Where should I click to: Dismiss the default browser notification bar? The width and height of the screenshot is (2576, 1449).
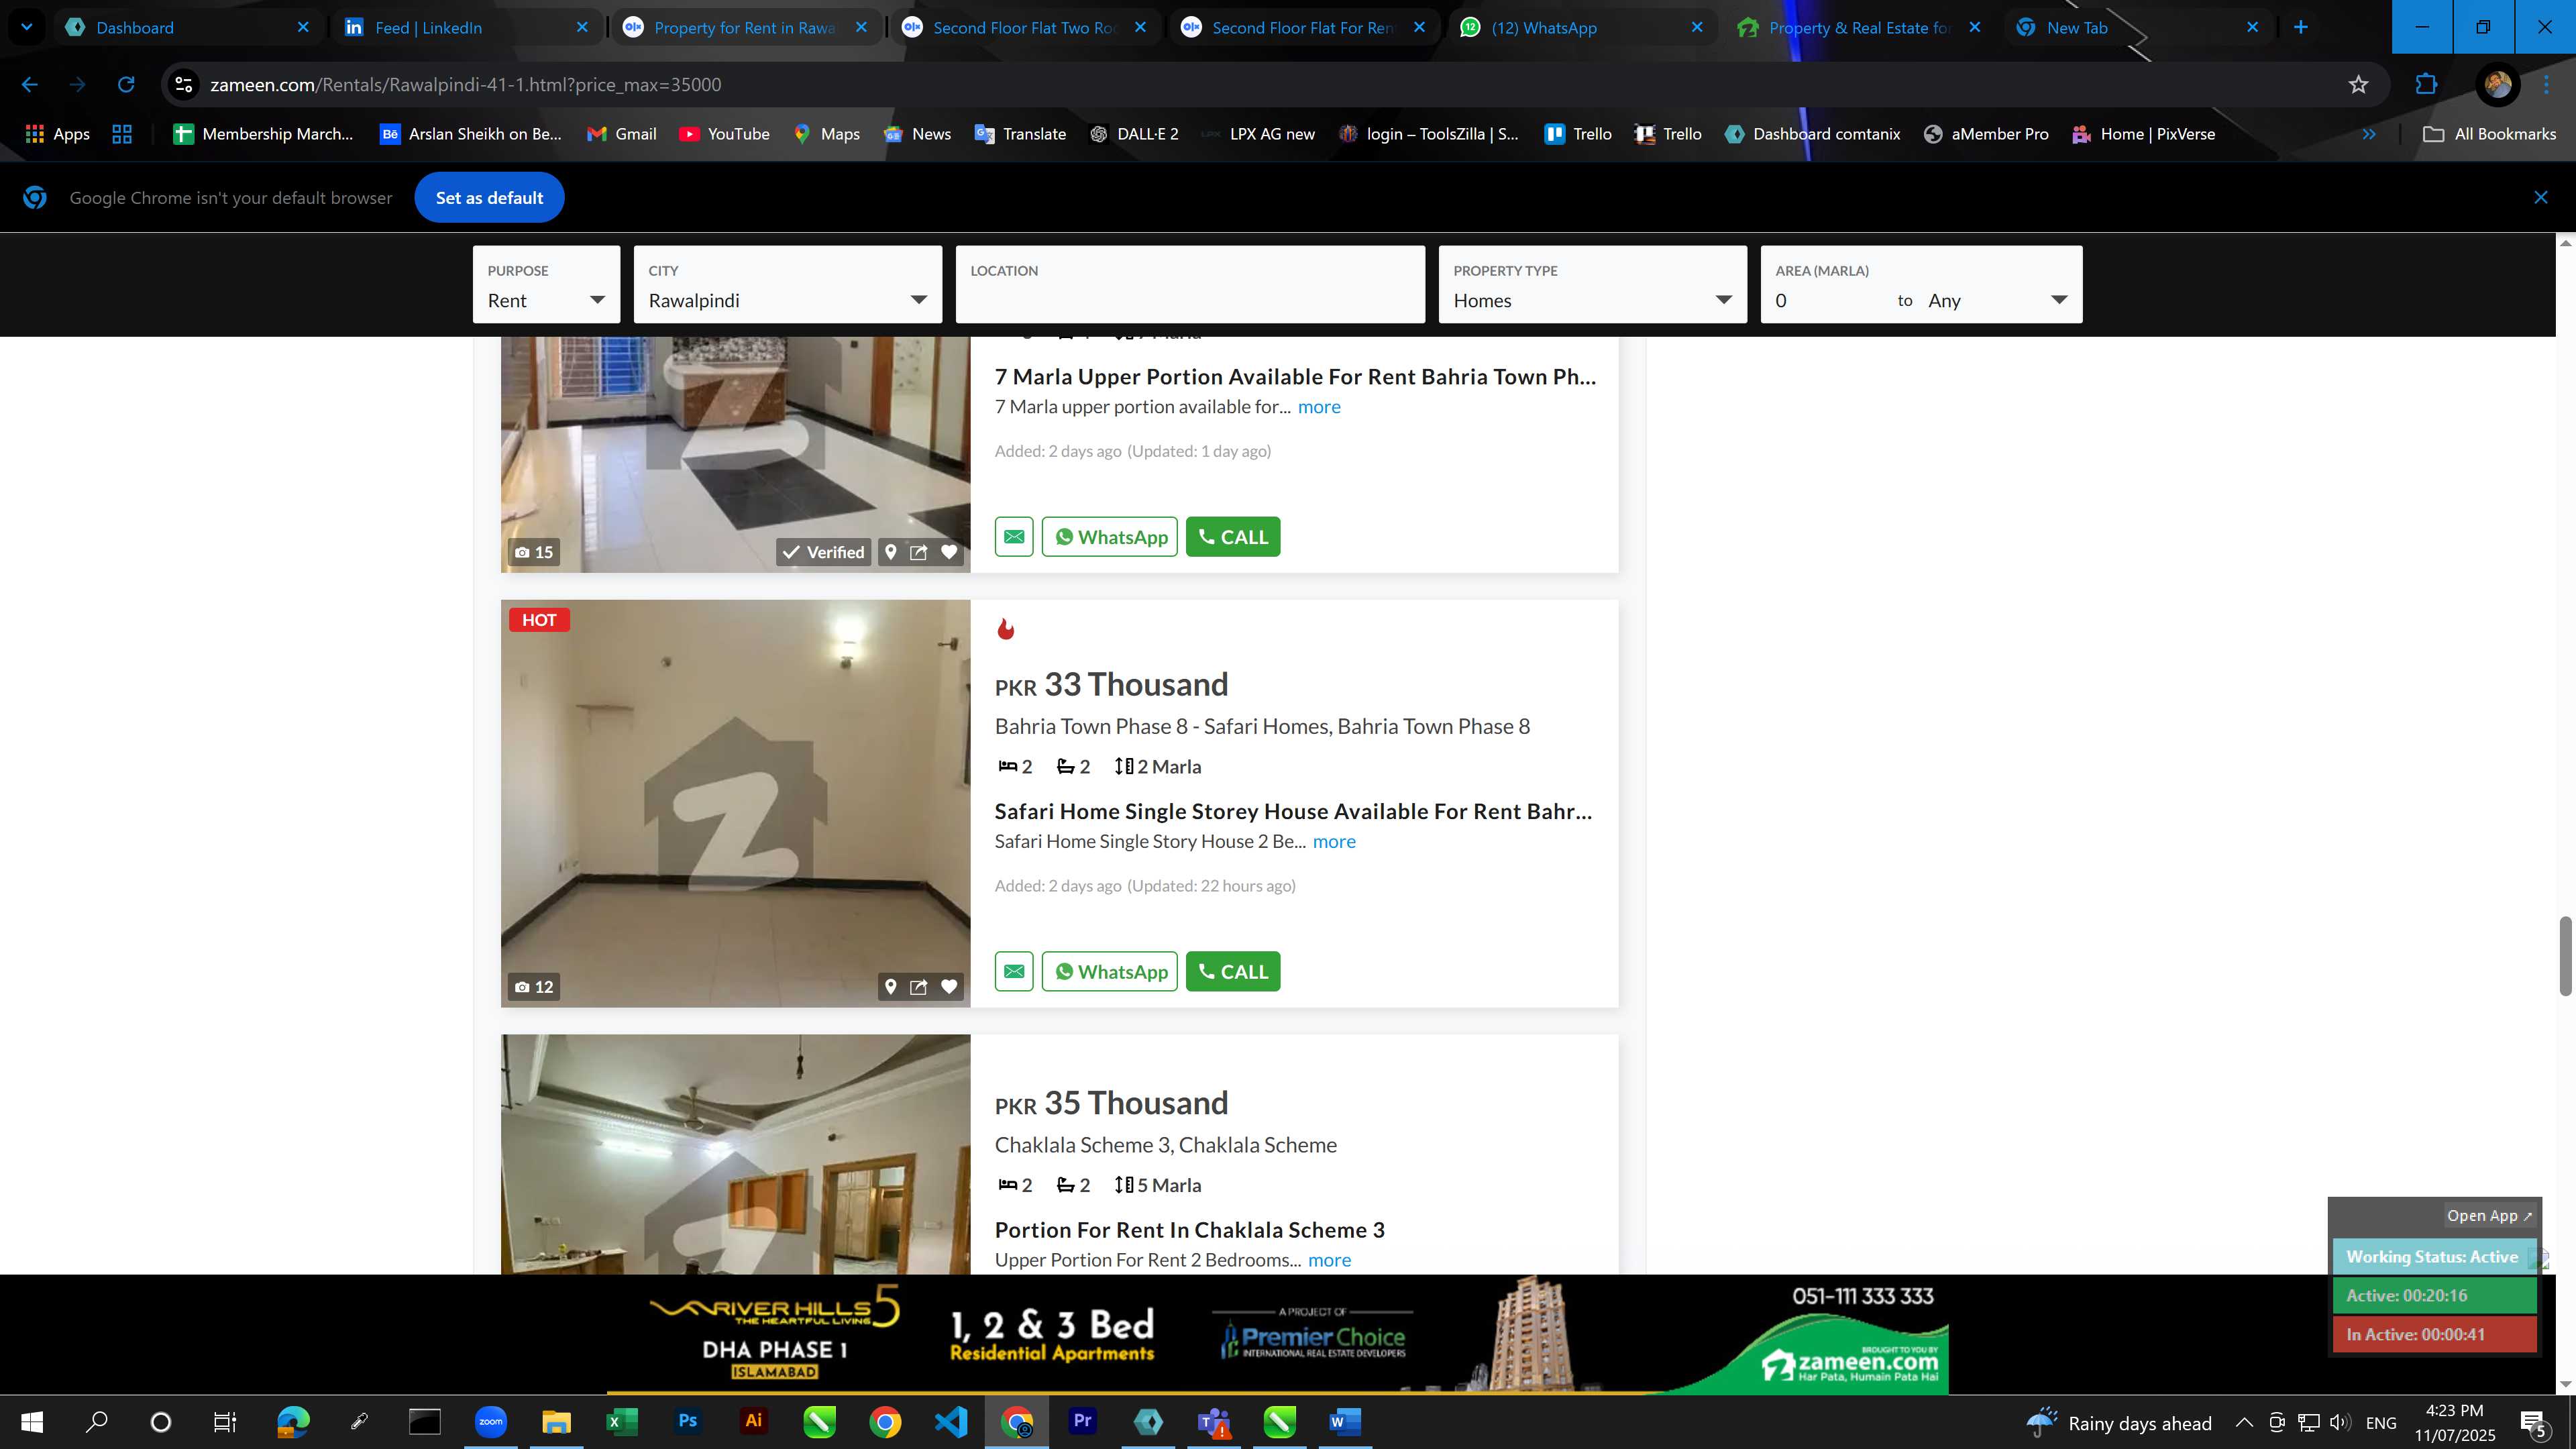[x=2541, y=198]
